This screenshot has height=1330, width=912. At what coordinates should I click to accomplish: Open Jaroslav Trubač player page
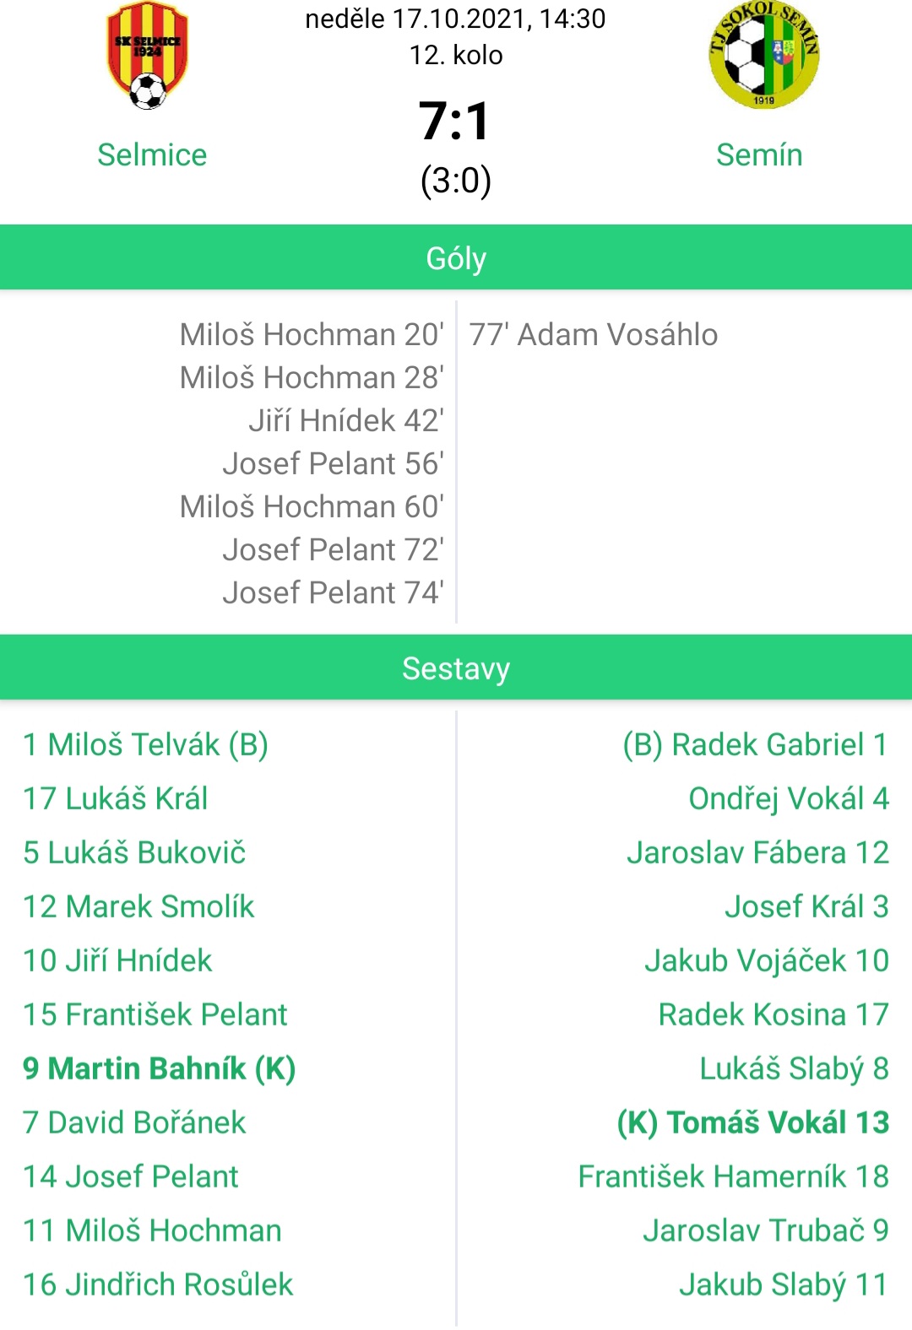[x=766, y=1230]
